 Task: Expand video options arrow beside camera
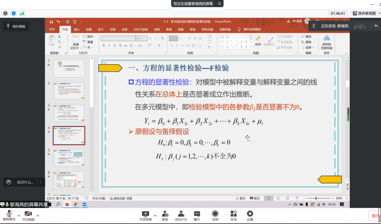click(x=38, y=215)
